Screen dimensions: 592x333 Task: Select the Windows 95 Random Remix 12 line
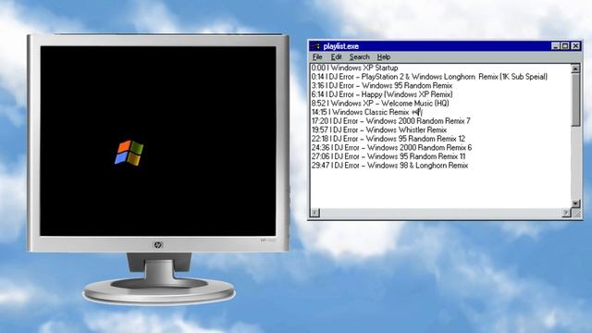pyautogui.click(x=388, y=139)
